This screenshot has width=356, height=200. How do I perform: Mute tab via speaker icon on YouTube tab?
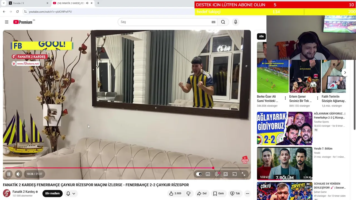click(87, 3)
